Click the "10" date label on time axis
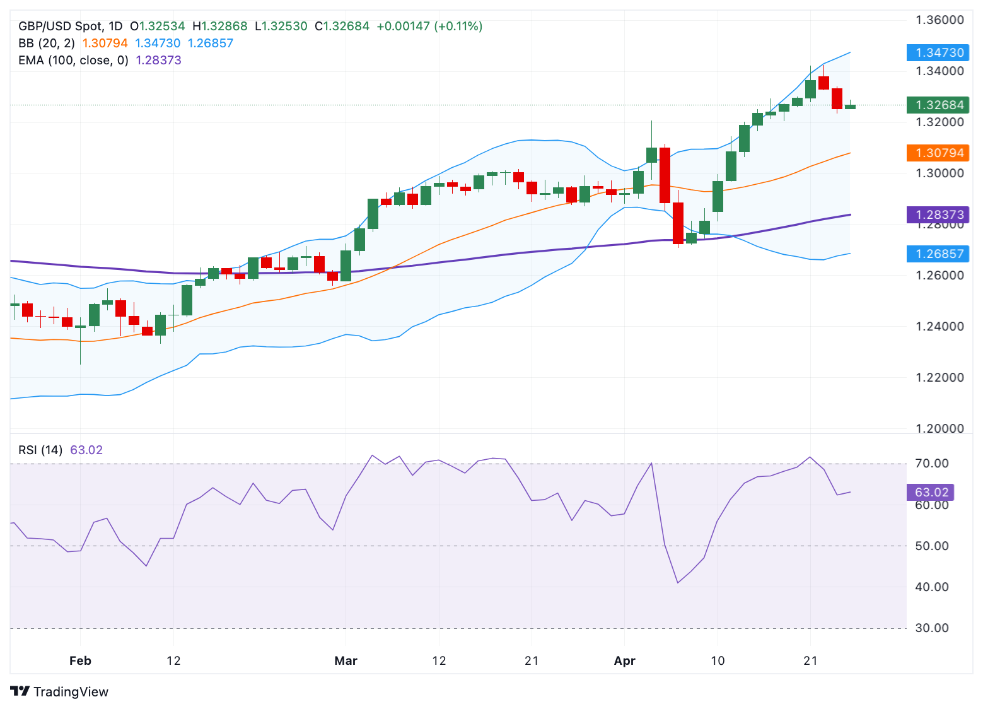 [718, 661]
